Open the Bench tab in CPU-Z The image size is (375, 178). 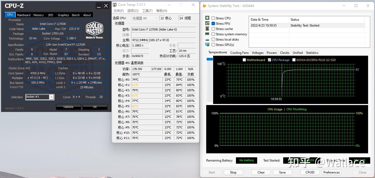(76, 15)
